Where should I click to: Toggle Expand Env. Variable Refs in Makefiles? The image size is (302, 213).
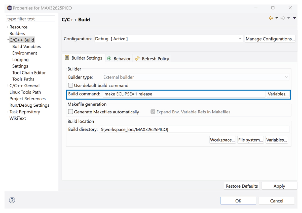[153, 112]
